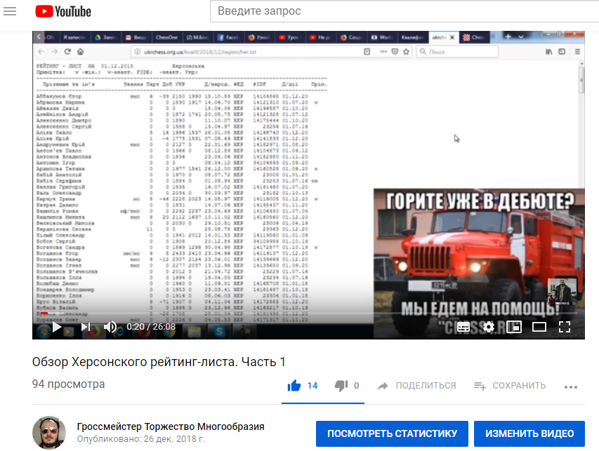Open the three-dot more actions menu

[570, 386]
